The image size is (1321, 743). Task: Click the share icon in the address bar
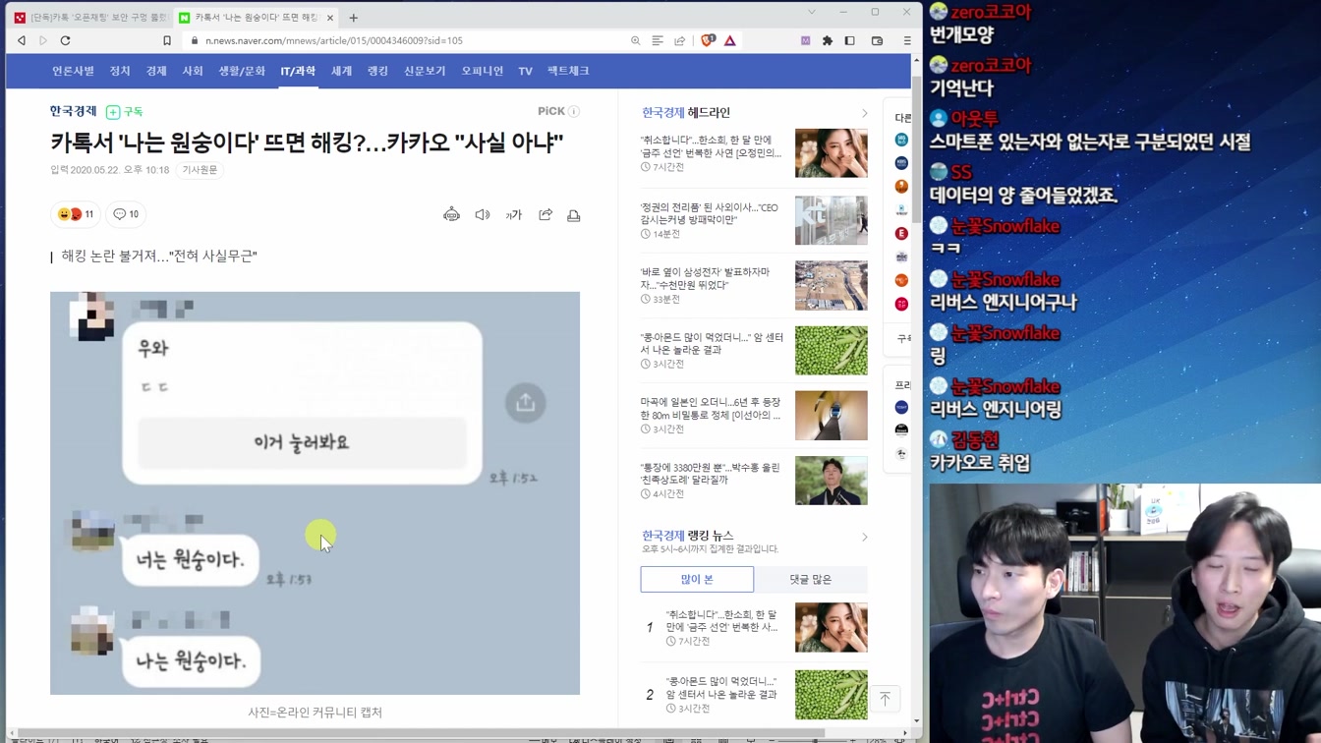(x=679, y=40)
